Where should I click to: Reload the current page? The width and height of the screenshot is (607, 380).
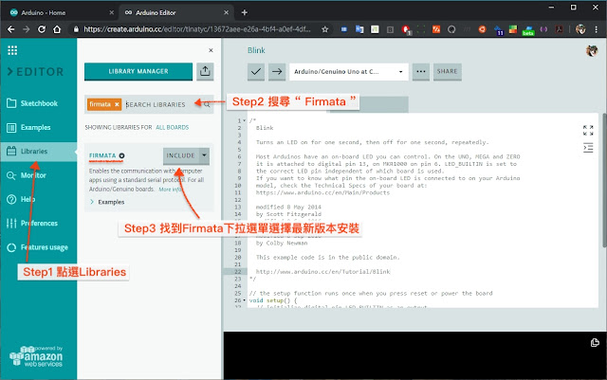coord(42,29)
